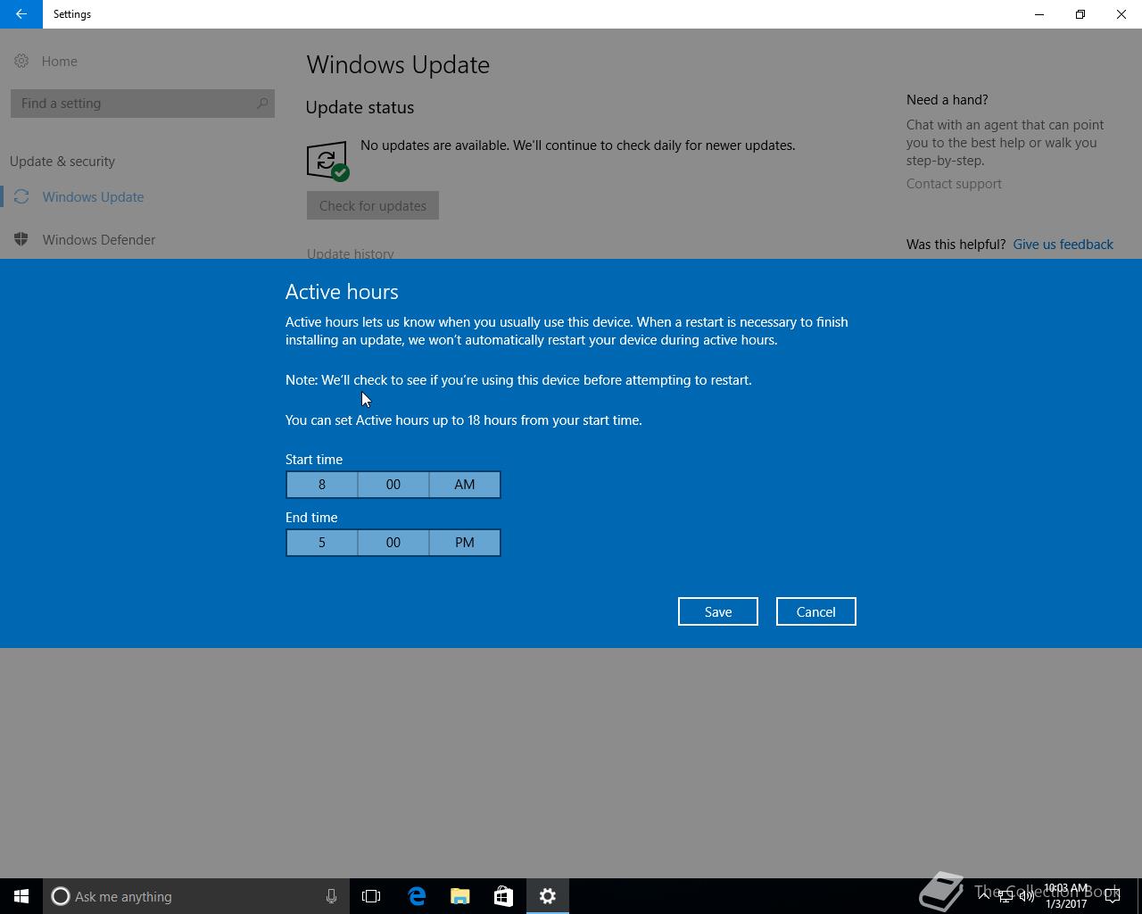Save the active hours settings
The height and width of the screenshot is (914, 1142).
(718, 611)
